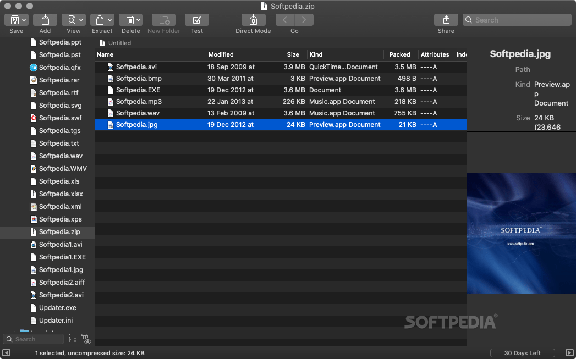Click the Softpedia.xml file icon
The height and width of the screenshot is (359, 576).
coord(34,207)
